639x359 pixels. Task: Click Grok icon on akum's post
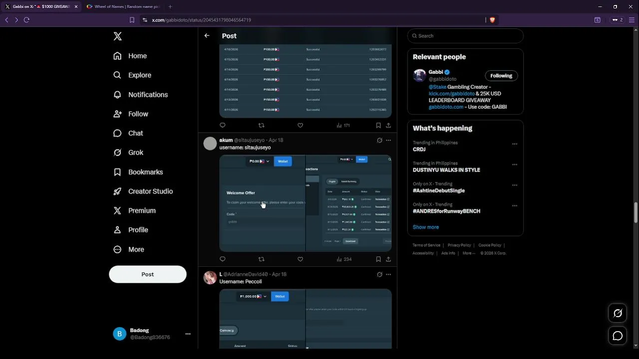[x=379, y=141]
